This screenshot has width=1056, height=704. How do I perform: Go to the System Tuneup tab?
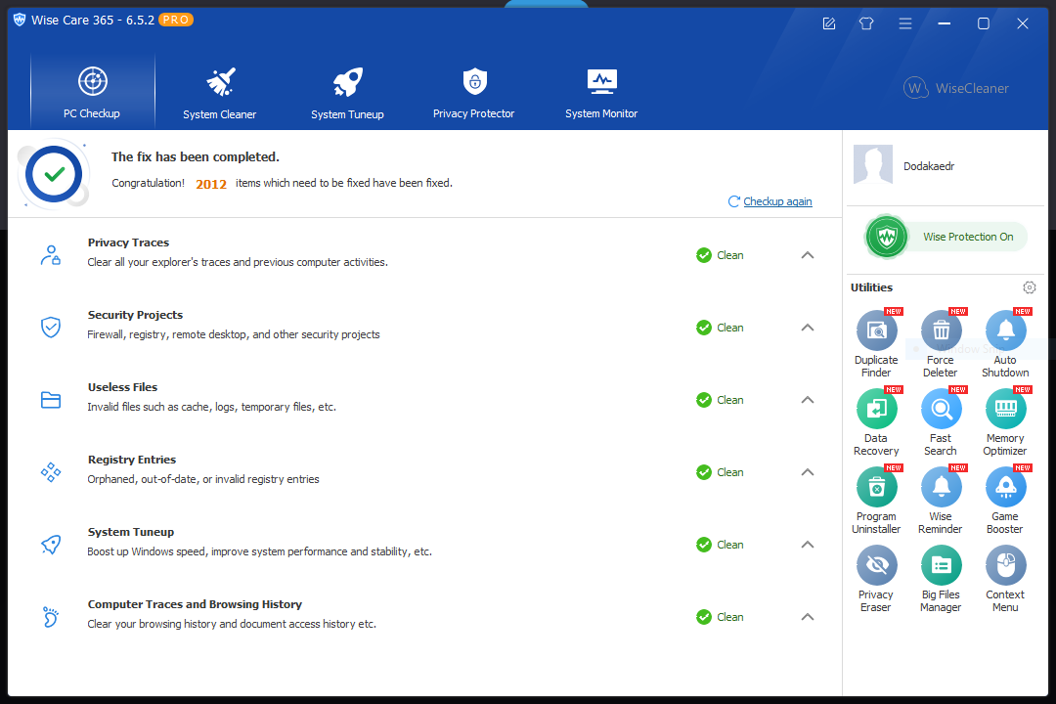click(347, 92)
